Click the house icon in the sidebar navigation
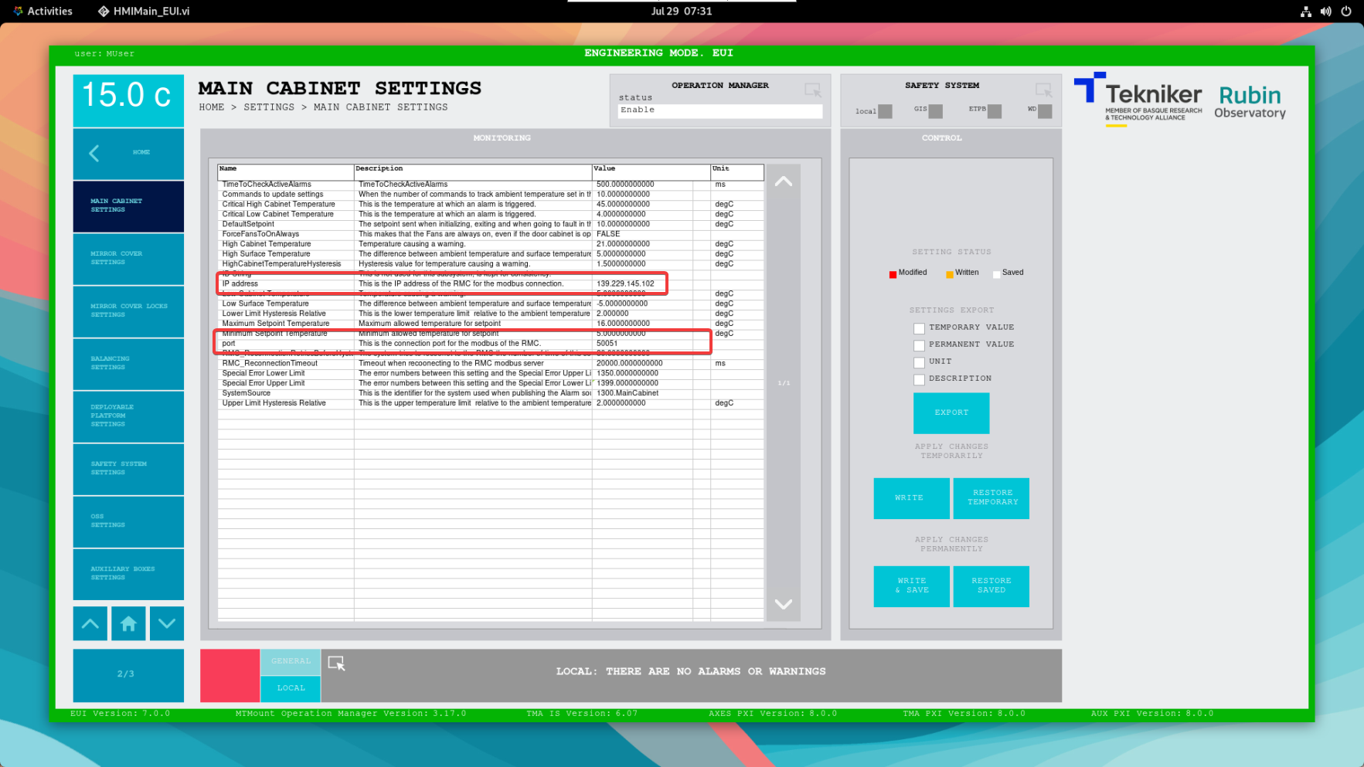 pyautogui.click(x=128, y=623)
